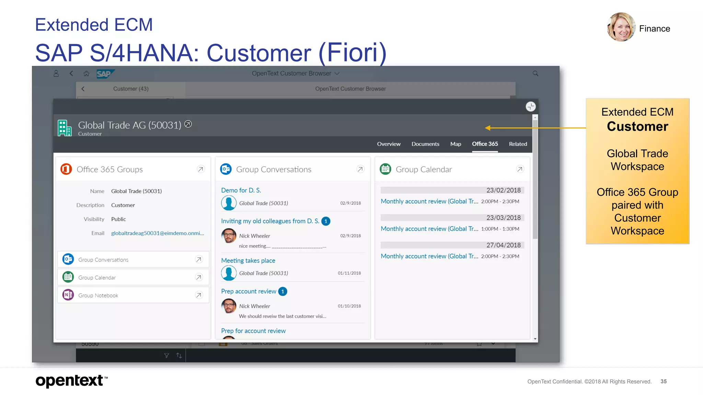703x395 pixels.
Task: Open the group email address link
Action: [158, 233]
